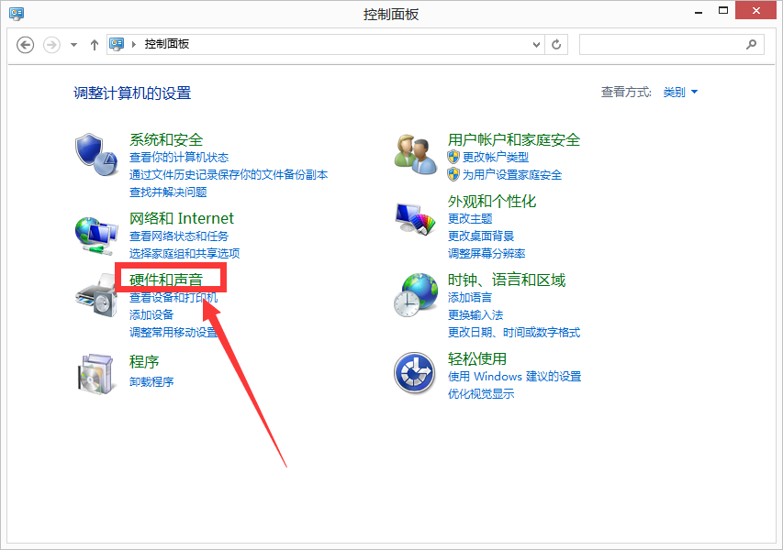
Task: Open the 系统和安全 category heading
Action: pos(166,139)
